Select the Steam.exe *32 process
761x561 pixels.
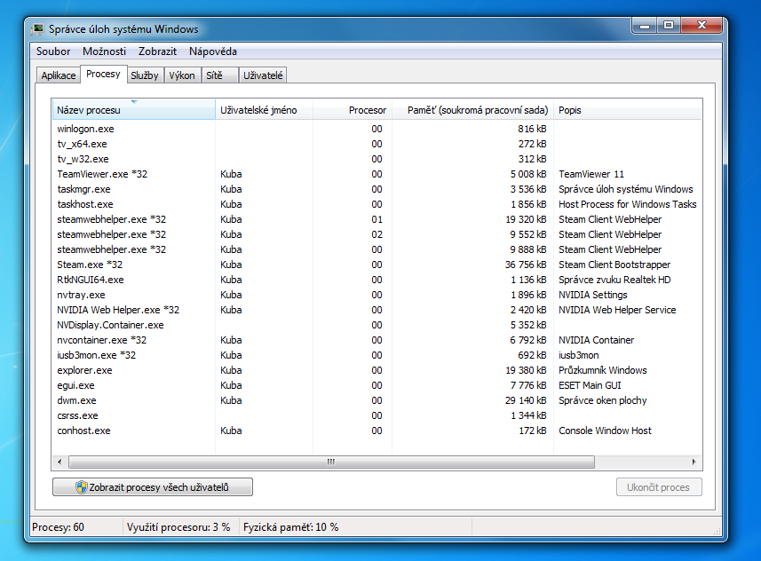point(377,265)
